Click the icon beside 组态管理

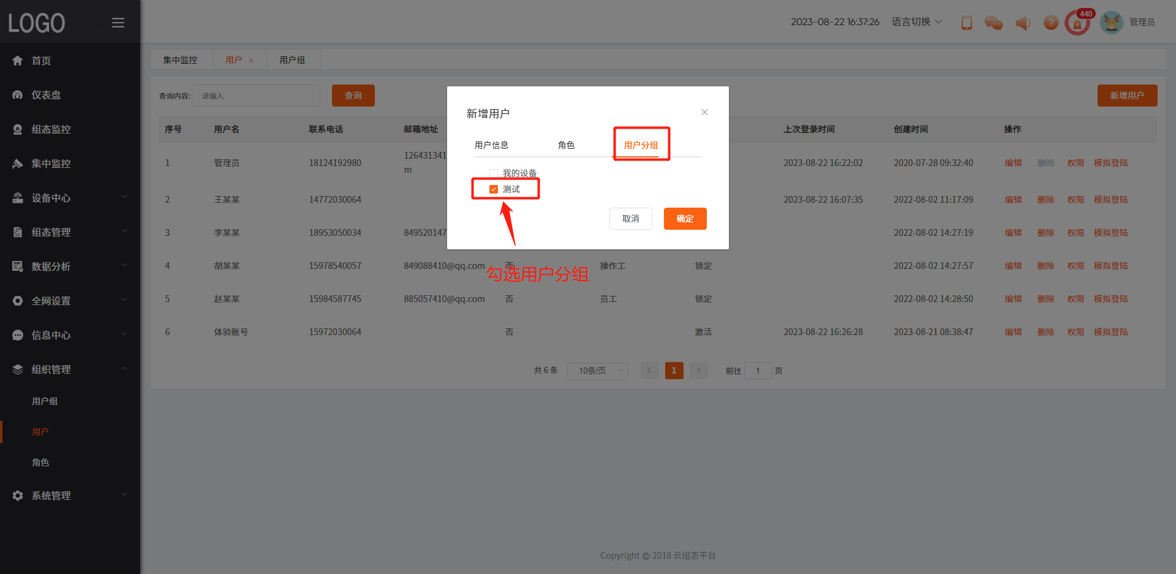18,232
